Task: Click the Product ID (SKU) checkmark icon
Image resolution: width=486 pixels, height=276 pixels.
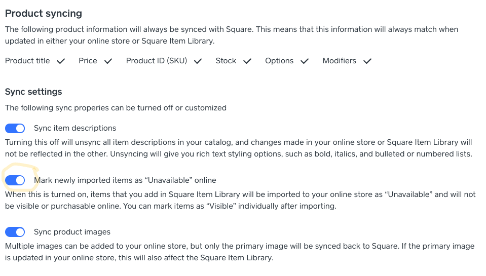Action: (x=198, y=61)
